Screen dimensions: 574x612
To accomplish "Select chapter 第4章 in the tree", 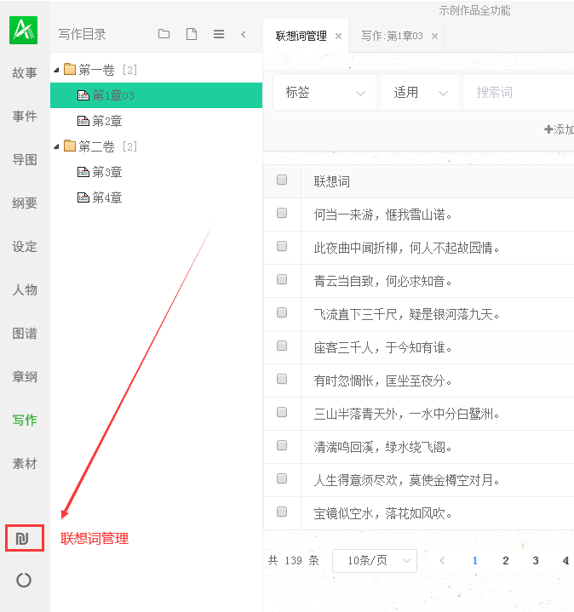I will point(156,197).
